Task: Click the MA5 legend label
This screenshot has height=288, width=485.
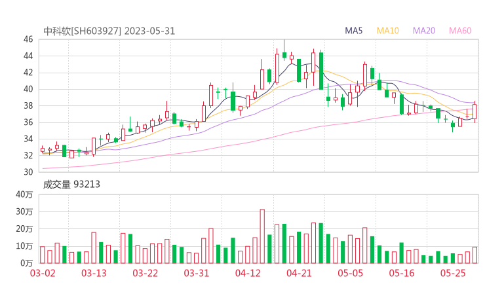Action: click(353, 31)
